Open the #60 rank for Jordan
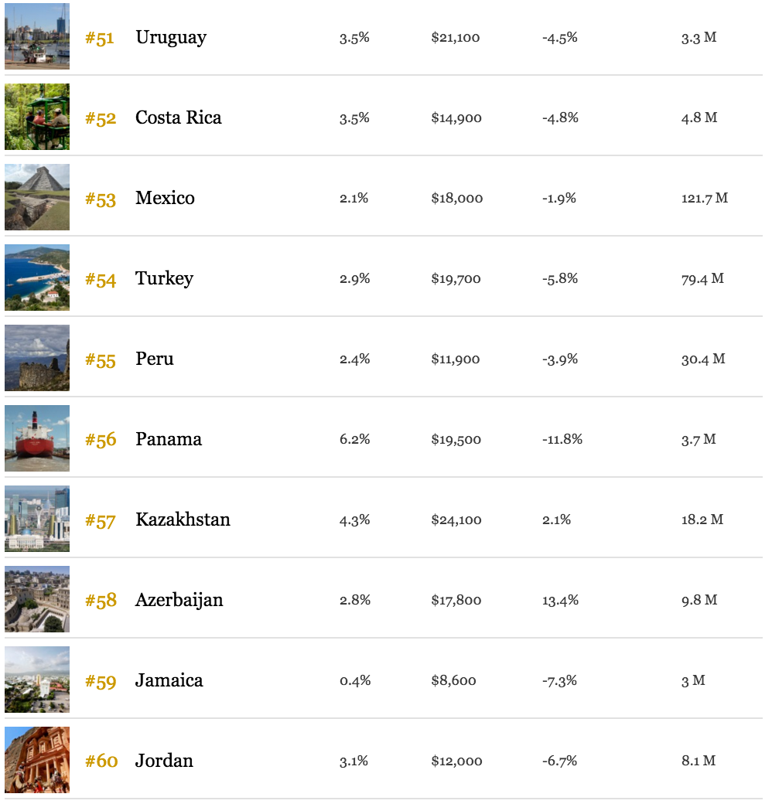 pyautogui.click(x=101, y=761)
